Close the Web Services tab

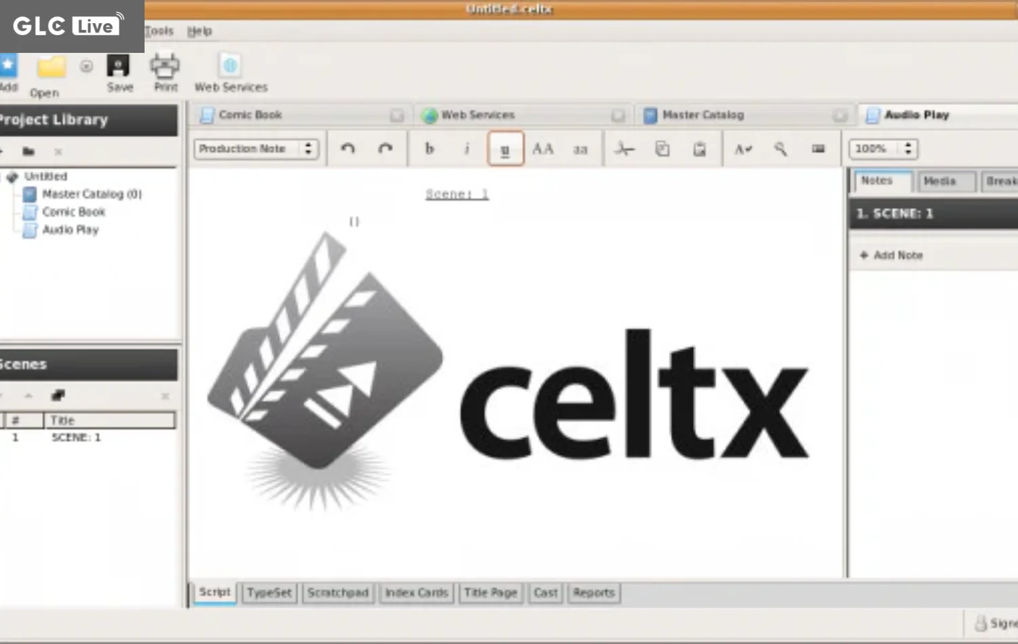[x=618, y=116]
